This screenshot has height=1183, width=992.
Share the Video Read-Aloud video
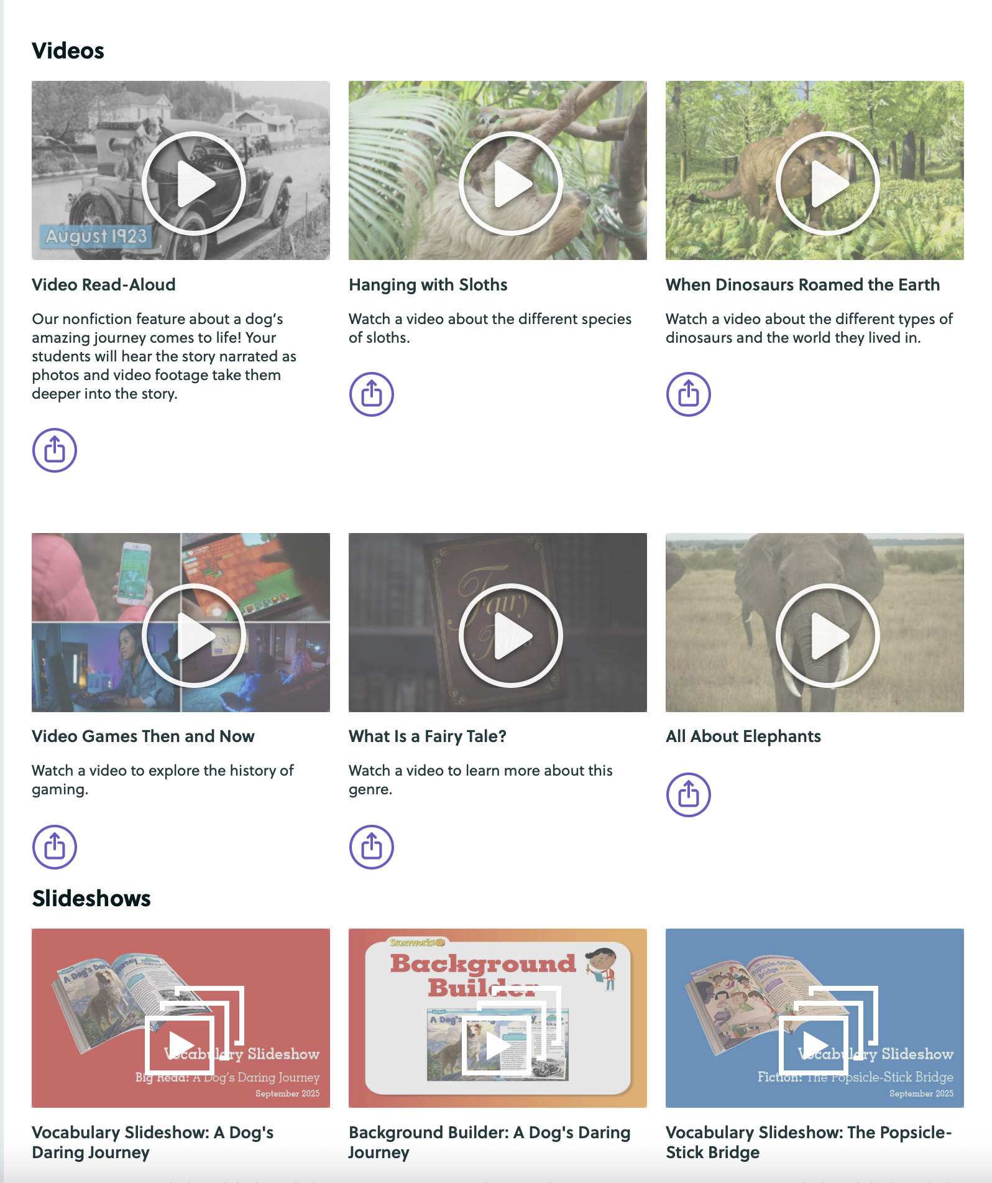pyautogui.click(x=55, y=450)
